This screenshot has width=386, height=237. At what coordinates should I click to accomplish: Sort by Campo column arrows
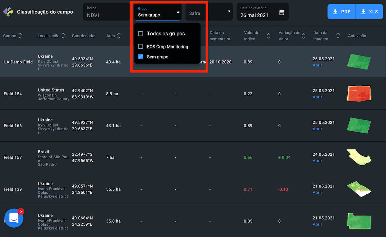coord(20,36)
